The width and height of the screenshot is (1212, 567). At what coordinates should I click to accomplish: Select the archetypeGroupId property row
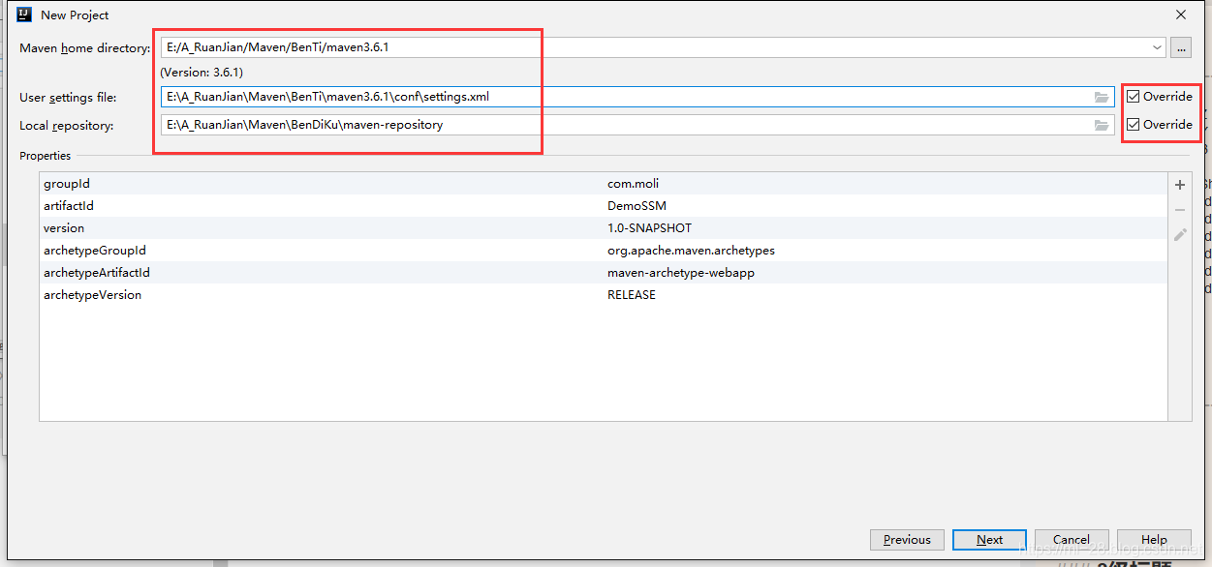603,251
